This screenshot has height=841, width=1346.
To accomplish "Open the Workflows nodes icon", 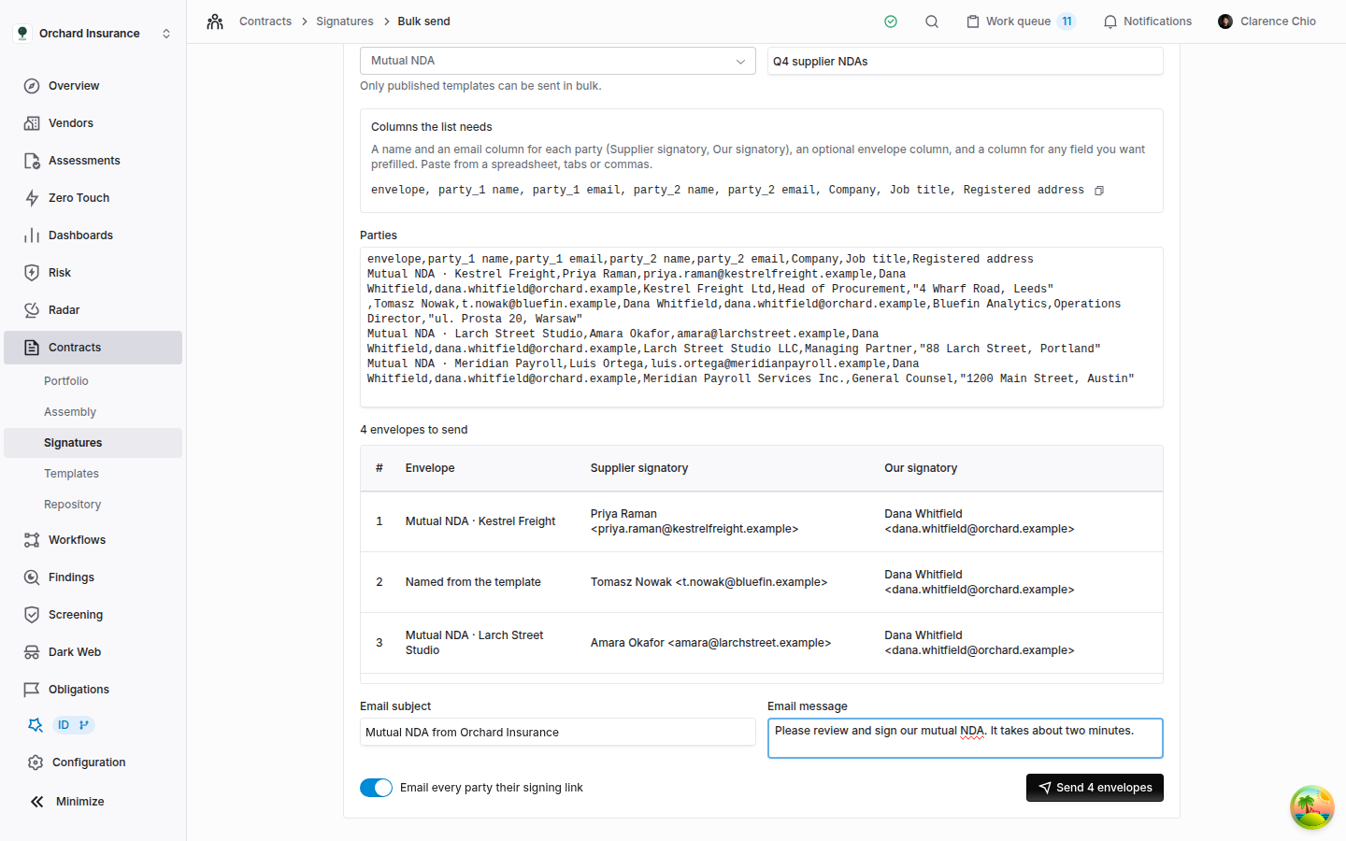I will coord(32,540).
